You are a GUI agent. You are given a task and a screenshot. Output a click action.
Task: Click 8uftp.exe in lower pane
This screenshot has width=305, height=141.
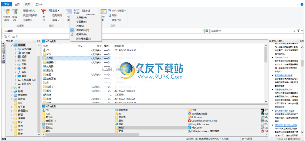click(x=194, y=117)
